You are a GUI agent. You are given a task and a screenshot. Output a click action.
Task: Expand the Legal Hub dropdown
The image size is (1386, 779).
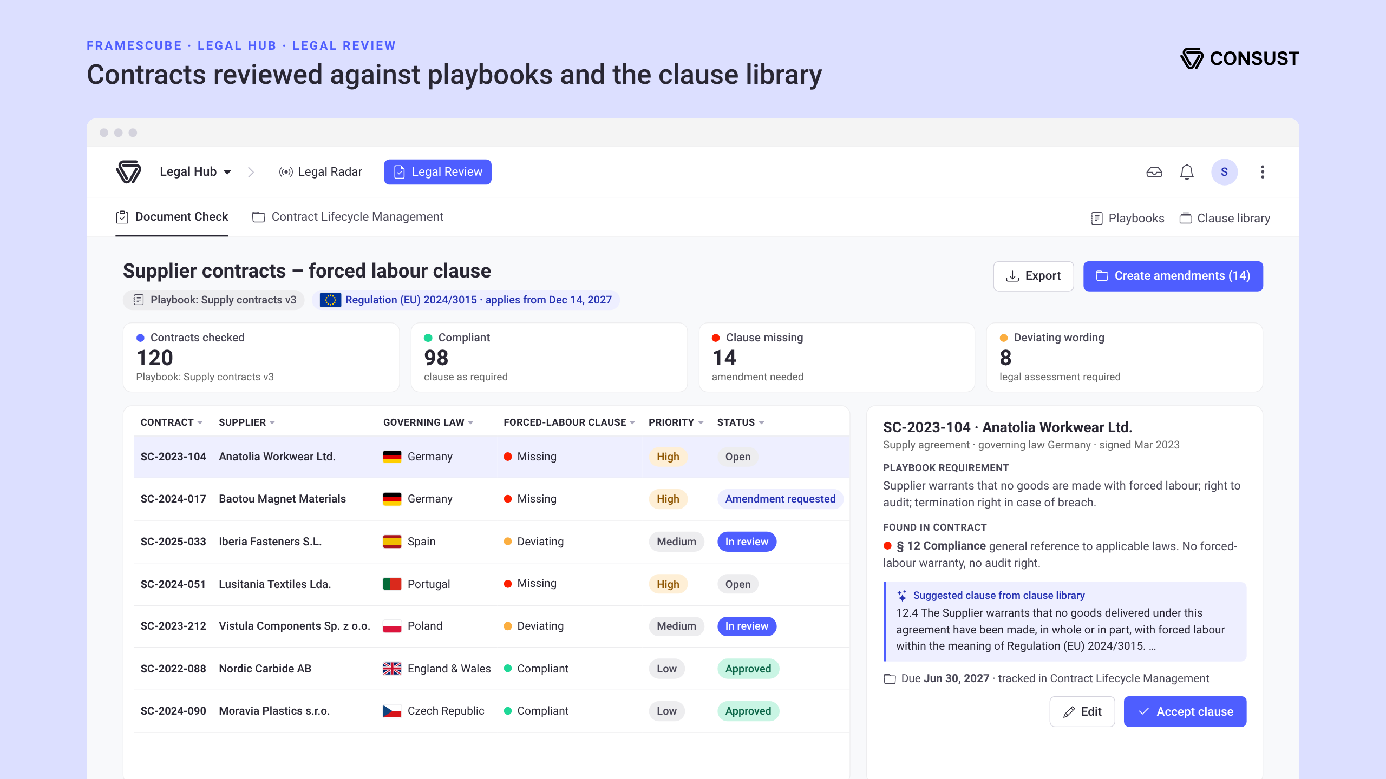click(x=195, y=172)
